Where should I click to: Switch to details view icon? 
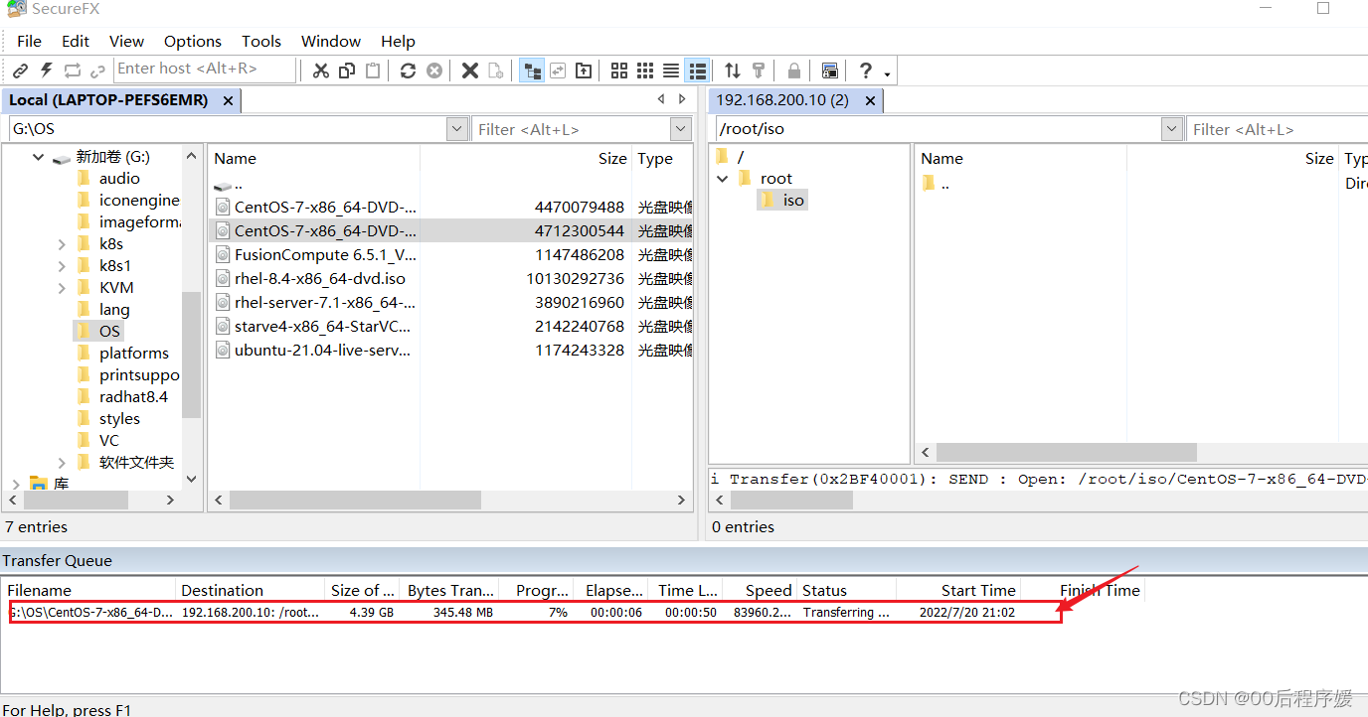(698, 71)
